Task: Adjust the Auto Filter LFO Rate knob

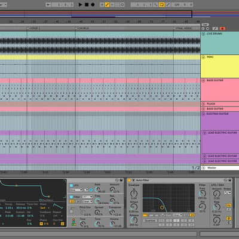Action: click(217, 207)
